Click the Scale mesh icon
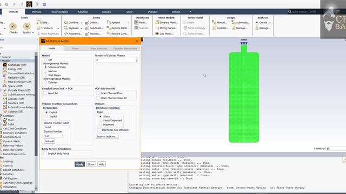This screenshot has height=194, width=346. tap(38, 23)
